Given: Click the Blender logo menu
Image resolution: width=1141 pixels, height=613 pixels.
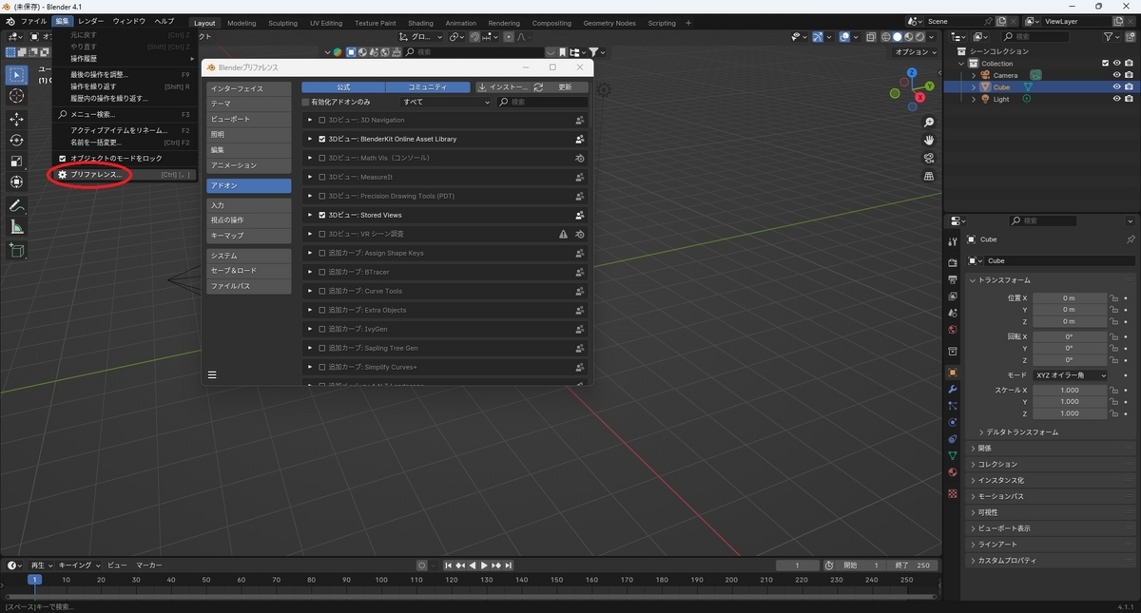Looking at the screenshot, I should tap(10, 21).
